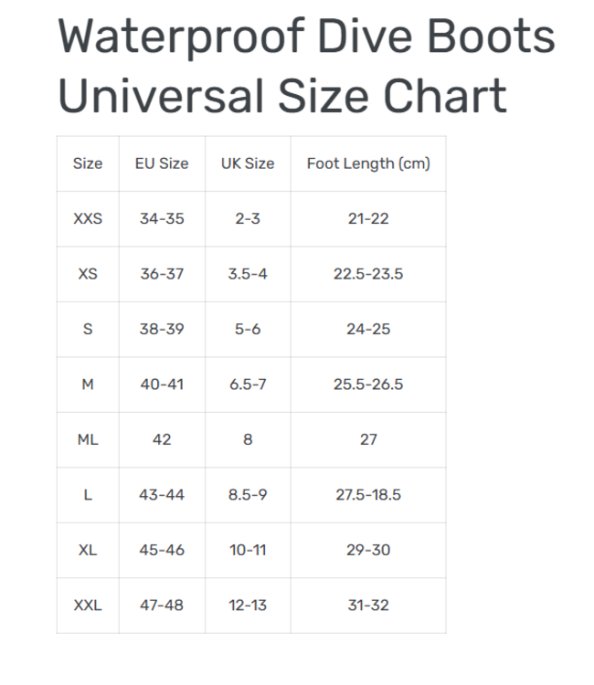Viewport: 594px width, 685px height.
Task: Select the EU size 47-48 cell
Action: [x=162, y=605]
